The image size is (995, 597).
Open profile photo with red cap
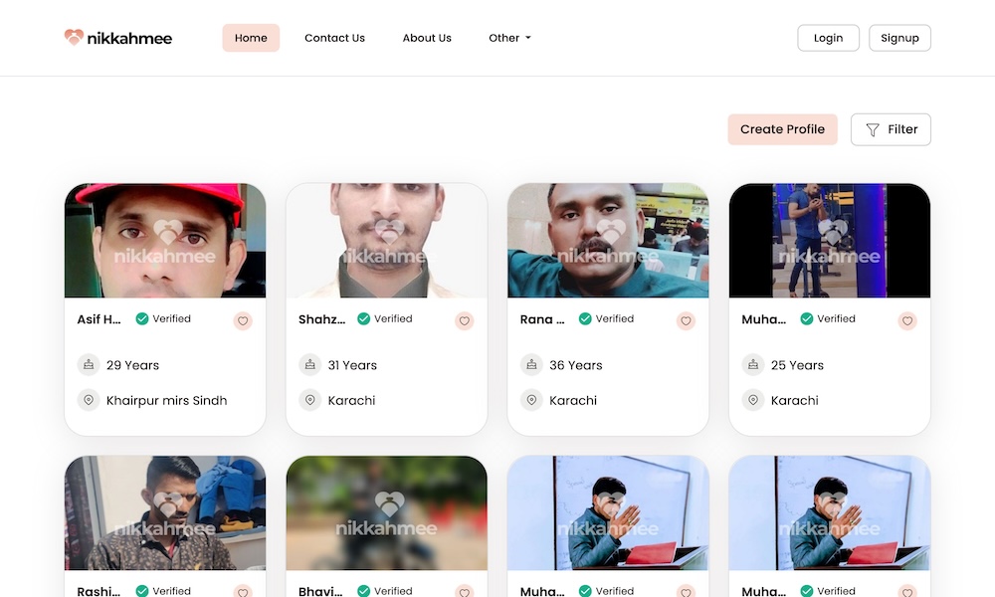[165, 240]
